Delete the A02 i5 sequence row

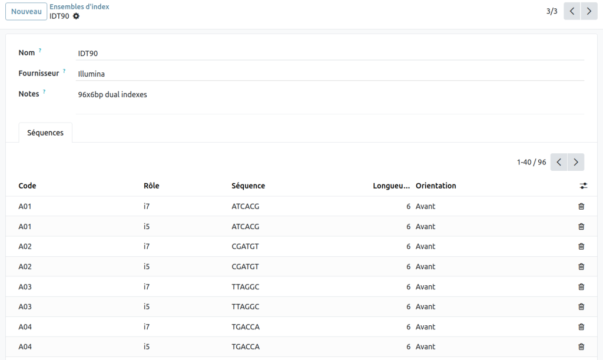coord(581,266)
